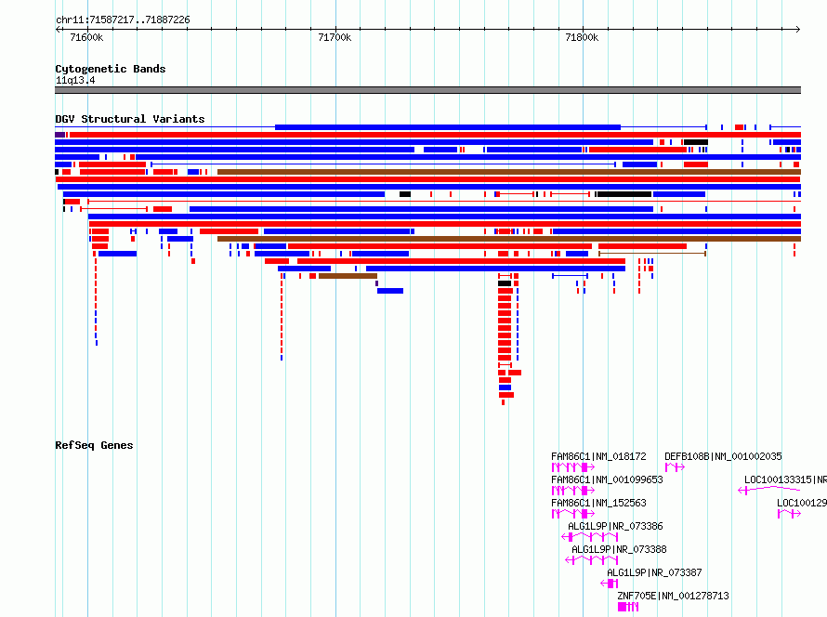Open the DGV Structural Variants track title
This screenshot has width=827, height=617.
point(130,119)
